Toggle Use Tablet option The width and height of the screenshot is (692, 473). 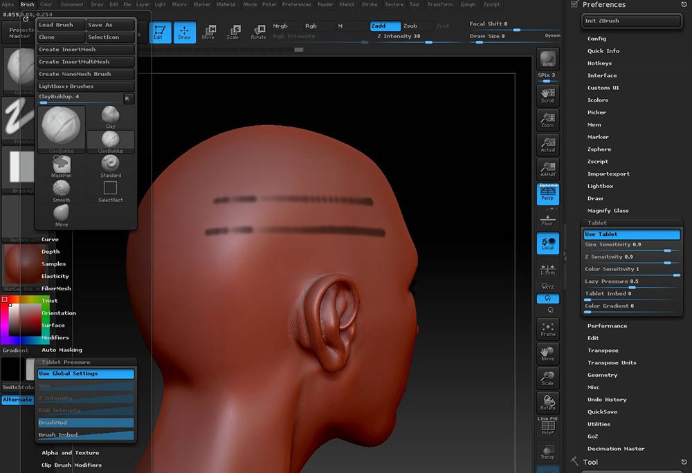click(x=631, y=234)
